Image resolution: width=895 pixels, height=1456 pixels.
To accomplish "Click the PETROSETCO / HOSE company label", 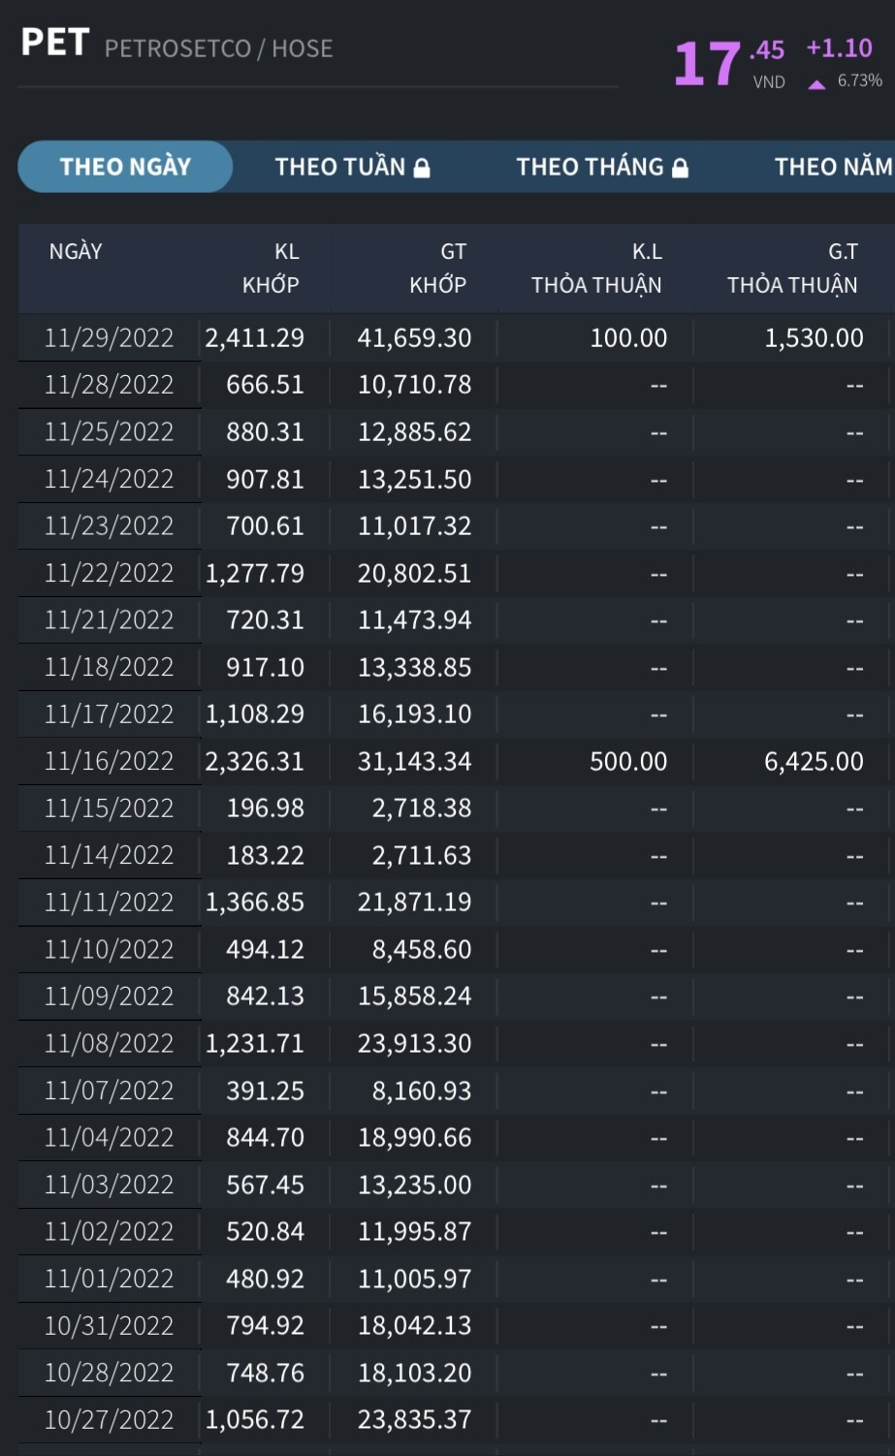I will point(218,48).
